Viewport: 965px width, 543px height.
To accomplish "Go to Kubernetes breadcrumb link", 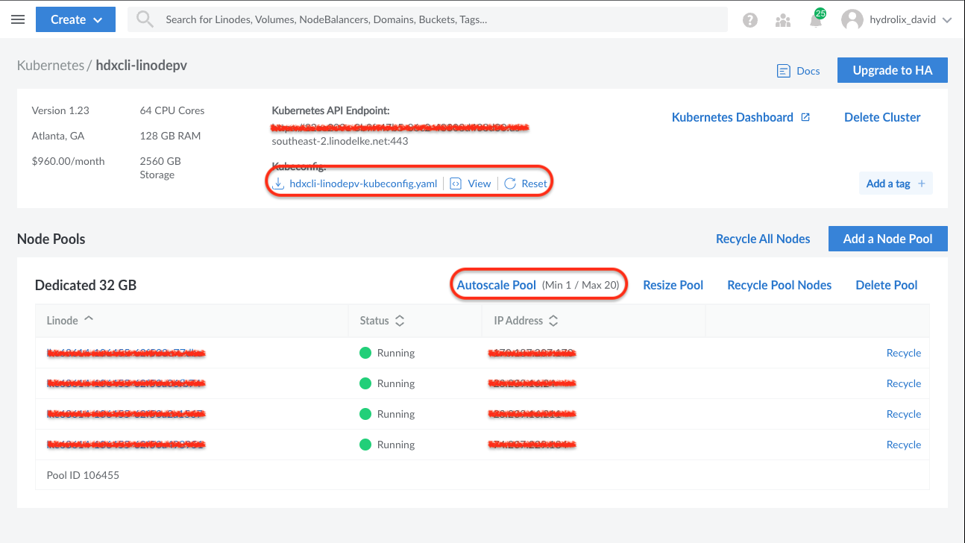I will point(51,66).
